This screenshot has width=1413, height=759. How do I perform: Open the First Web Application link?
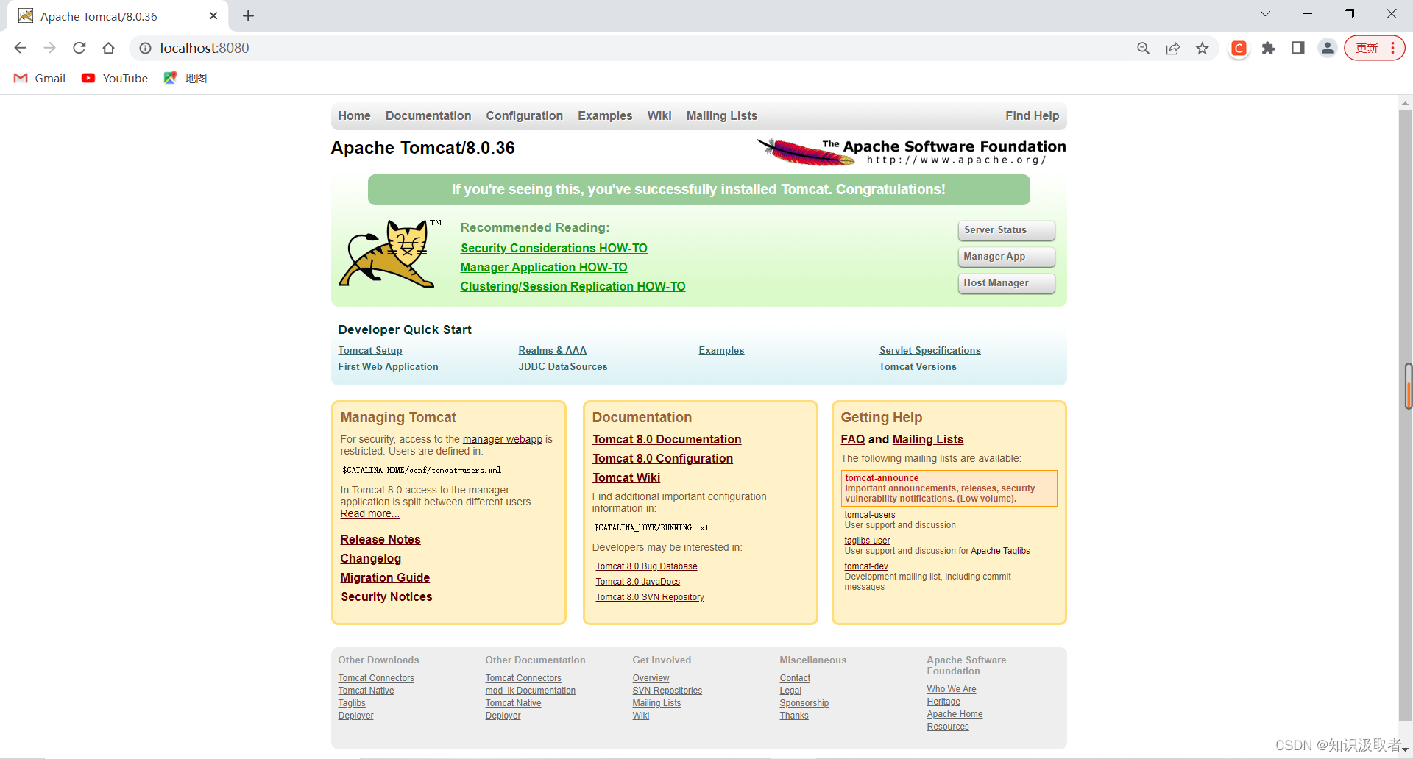[388, 366]
